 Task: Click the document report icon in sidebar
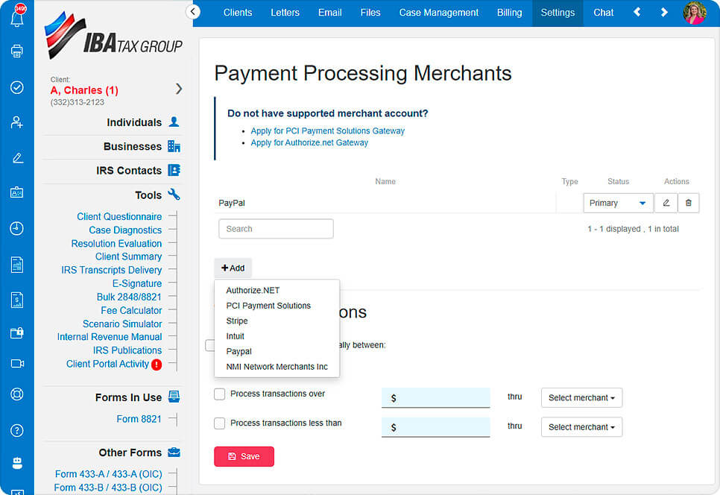(17, 265)
